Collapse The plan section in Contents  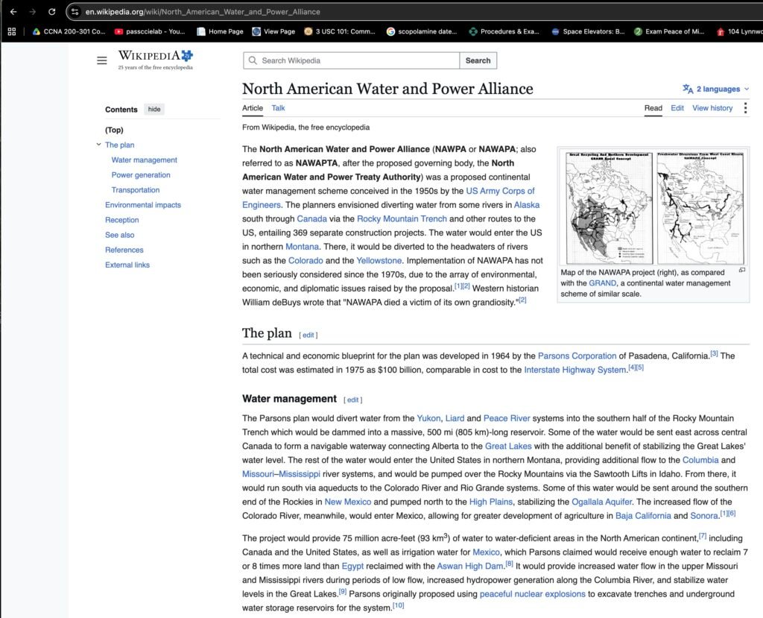click(x=99, y=144)
